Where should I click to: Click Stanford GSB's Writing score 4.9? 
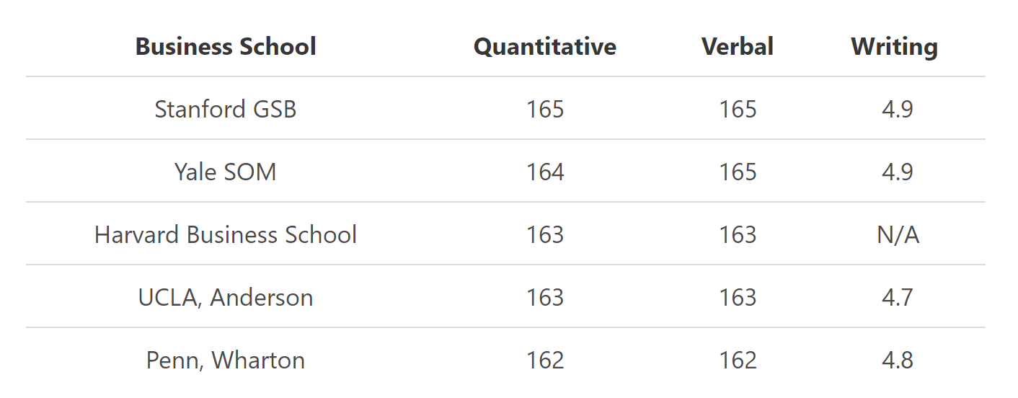[898, 110]
